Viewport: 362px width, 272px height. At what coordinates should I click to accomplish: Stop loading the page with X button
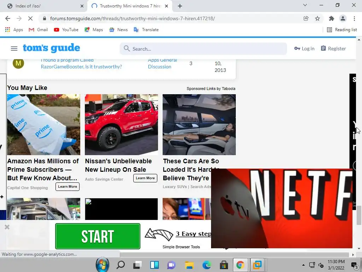[x=30, y=18]
